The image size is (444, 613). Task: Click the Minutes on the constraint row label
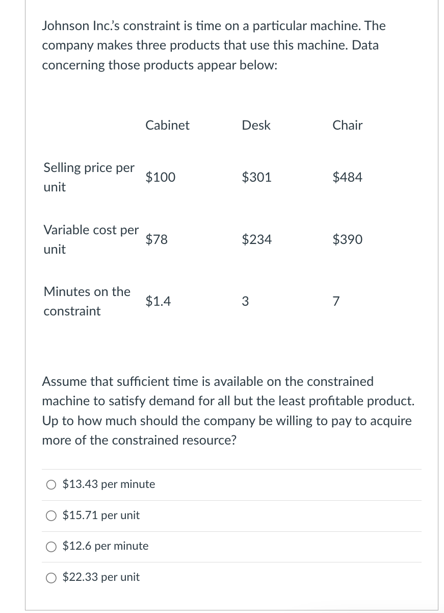pyautogui.click(x=87, y=301)
